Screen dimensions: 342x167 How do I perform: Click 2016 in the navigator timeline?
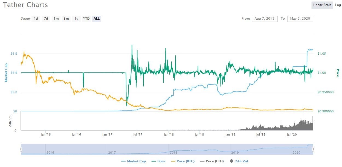(50, 152)
